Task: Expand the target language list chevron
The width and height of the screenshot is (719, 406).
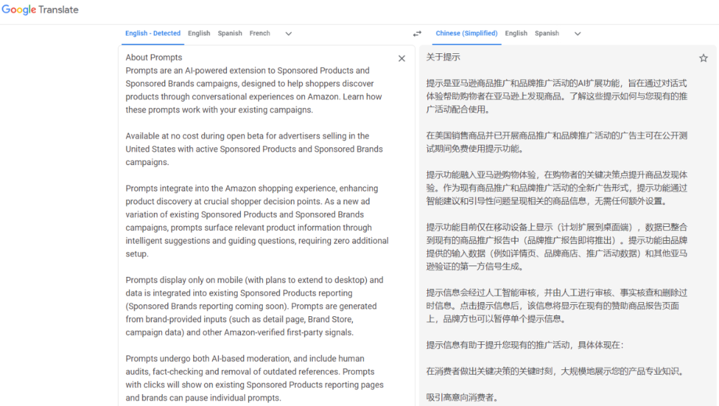Action: pyautogui.click(x=578, y=33)
